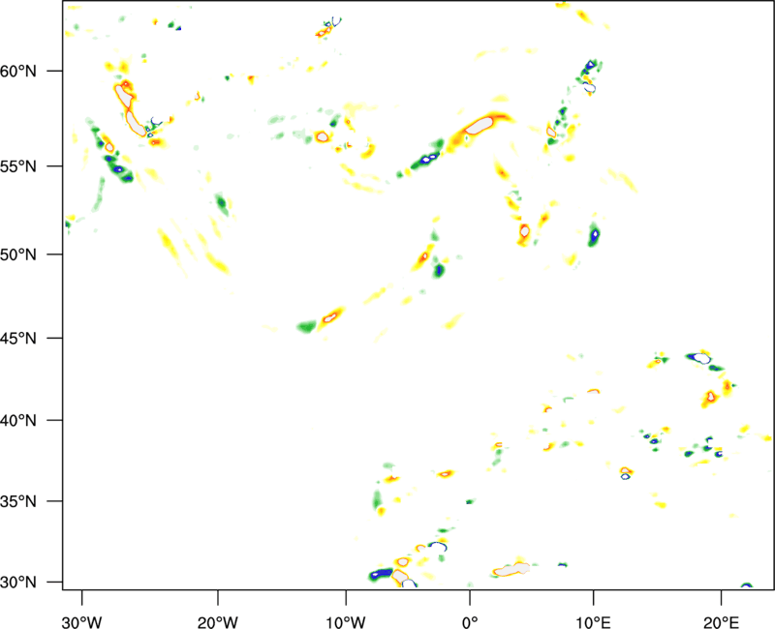Viewport: 775px width, 629px height.
Task: Click the 30°N latitude label
Action: (x=18, y=583)
